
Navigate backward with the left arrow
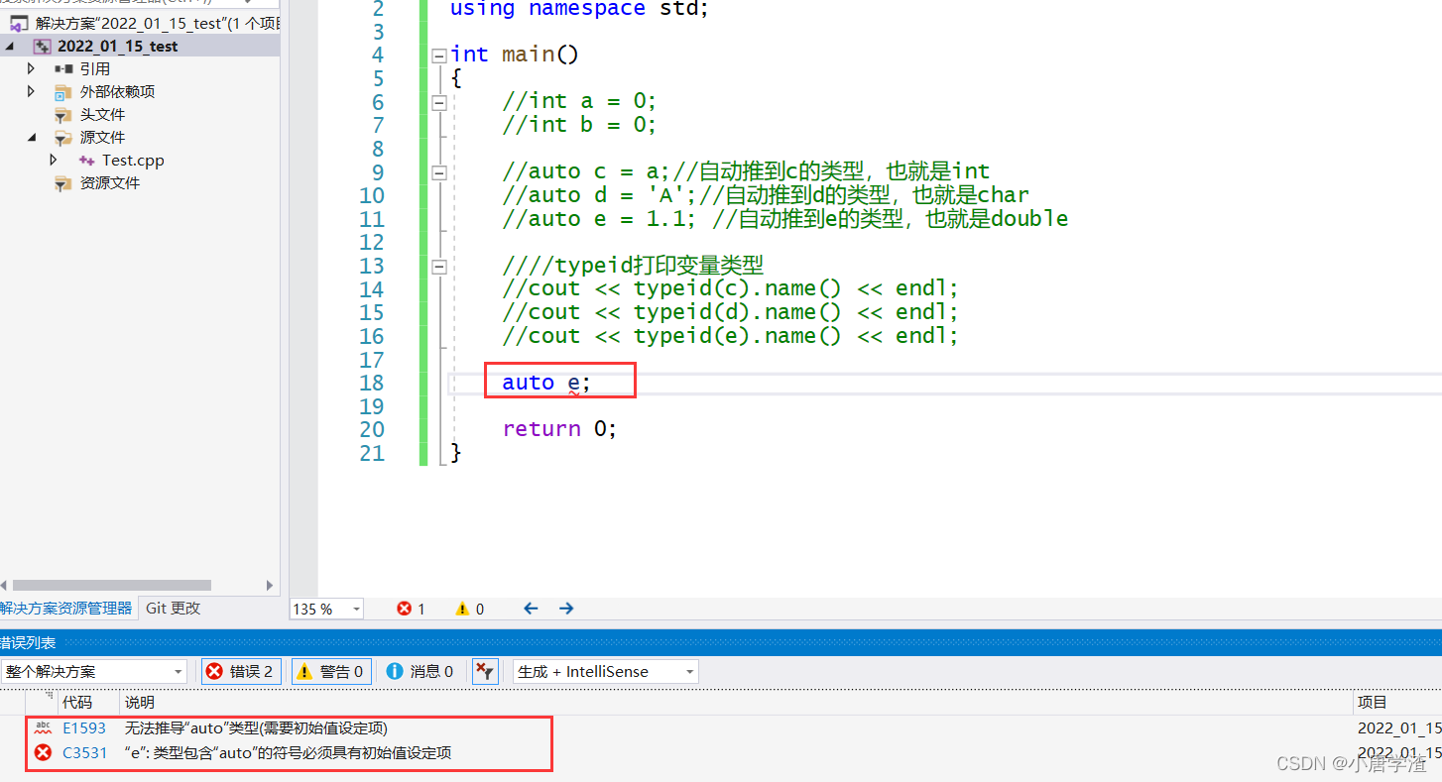[x=531, y=609]
